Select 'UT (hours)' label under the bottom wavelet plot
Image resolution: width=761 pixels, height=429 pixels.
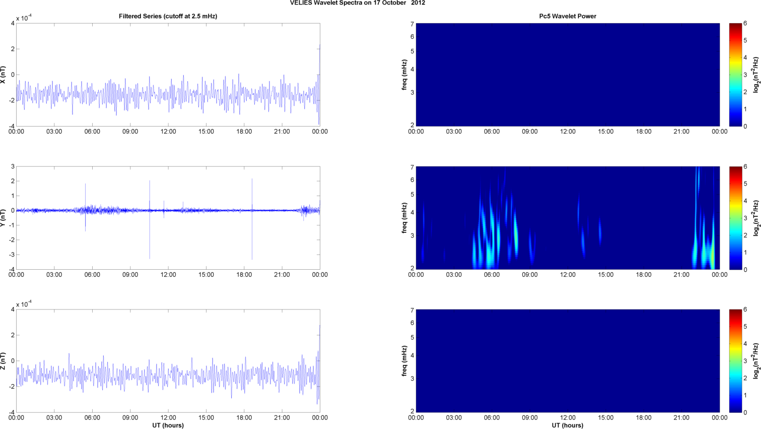(x=568, y=425)
